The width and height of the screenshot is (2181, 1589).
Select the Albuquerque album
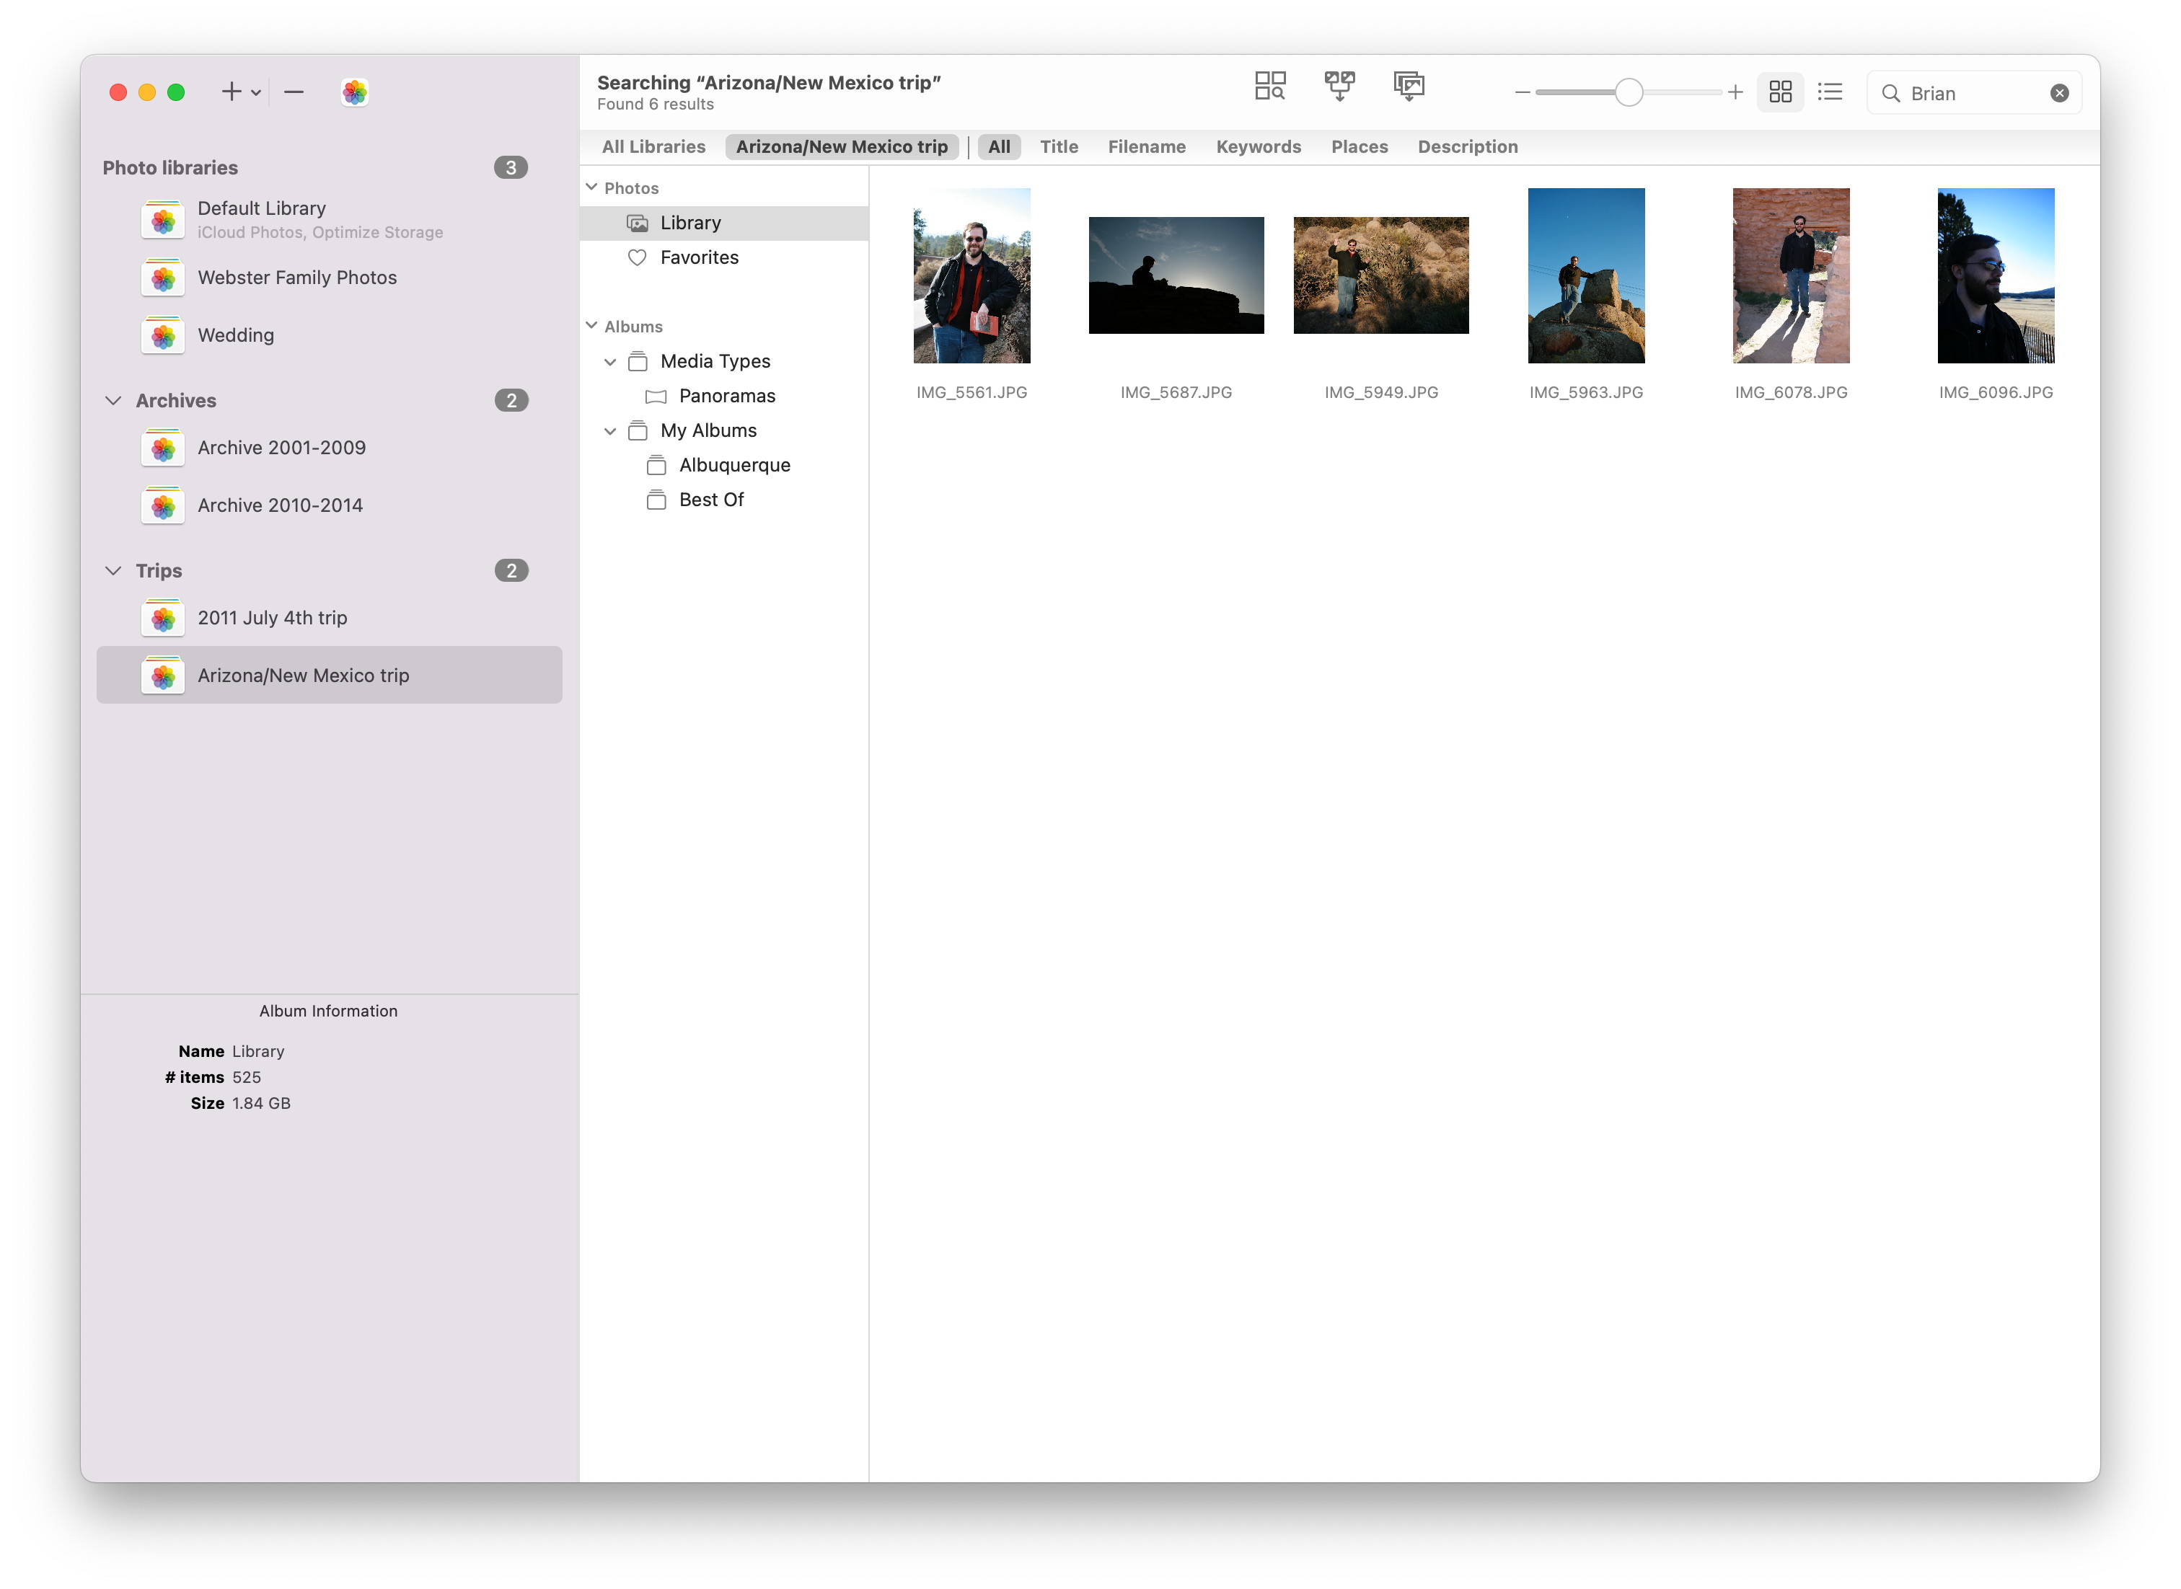click(x=734, y=466)
